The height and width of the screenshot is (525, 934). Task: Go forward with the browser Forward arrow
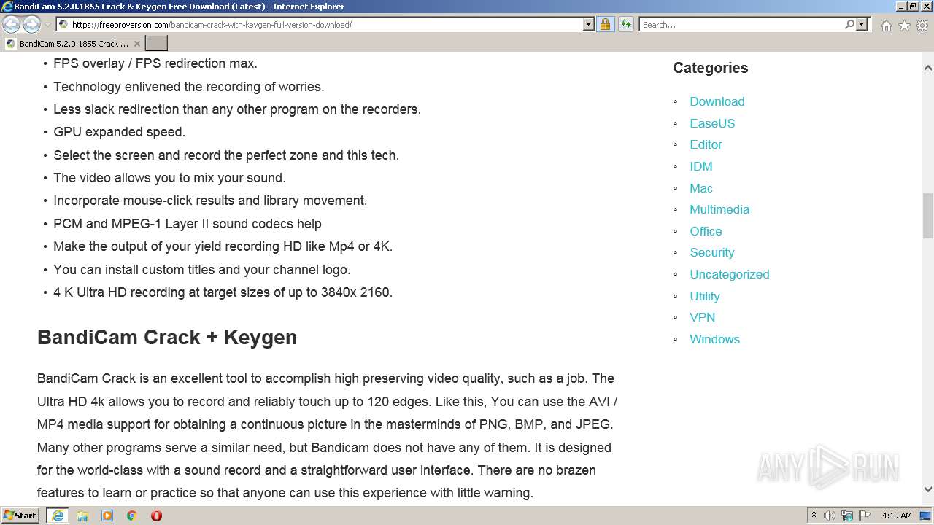coord(31,25)
